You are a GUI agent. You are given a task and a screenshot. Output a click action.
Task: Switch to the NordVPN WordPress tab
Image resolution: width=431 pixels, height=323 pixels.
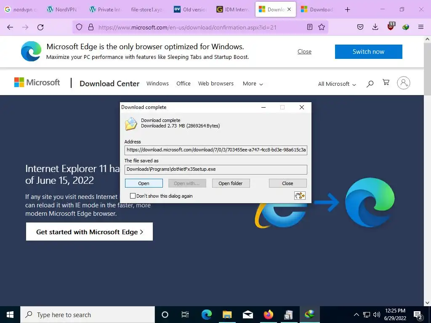tap(63, 10)
